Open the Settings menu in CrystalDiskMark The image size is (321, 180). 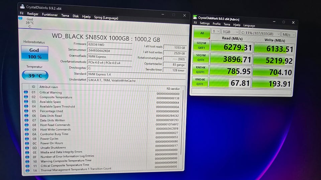[205, 23]
